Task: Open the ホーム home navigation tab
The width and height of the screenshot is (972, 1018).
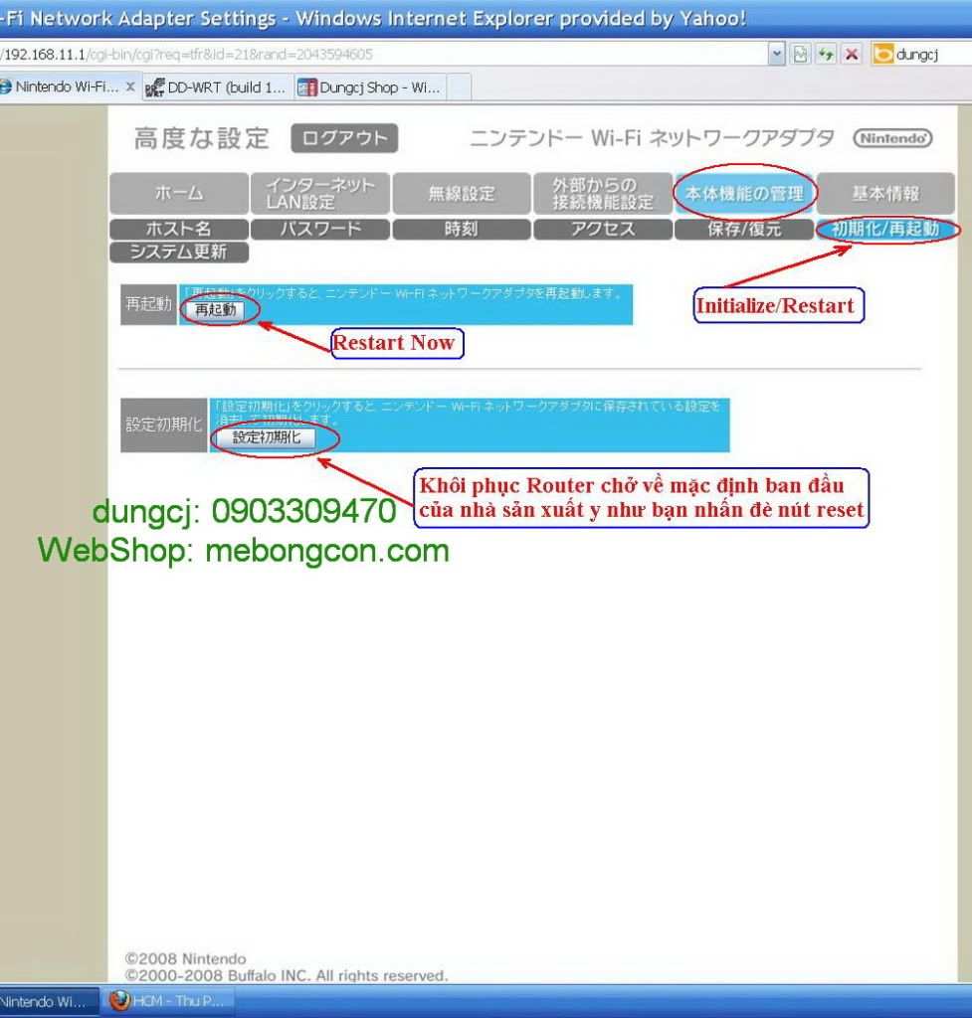Action: pos(179,194)
